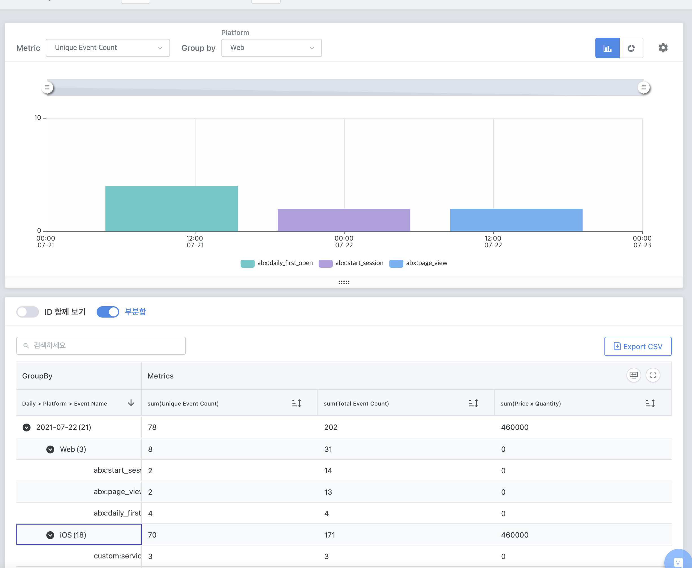The image size is (692, 568).
Task: Switch to bar chart view
Action: (607, 48)
